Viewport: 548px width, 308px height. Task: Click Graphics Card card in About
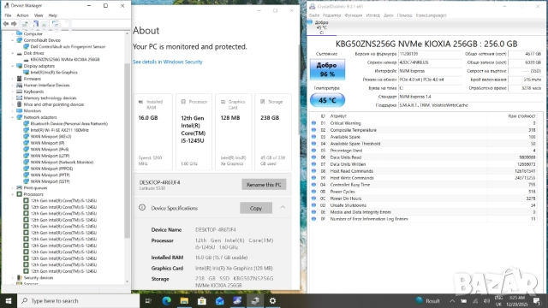coord(233,132)
